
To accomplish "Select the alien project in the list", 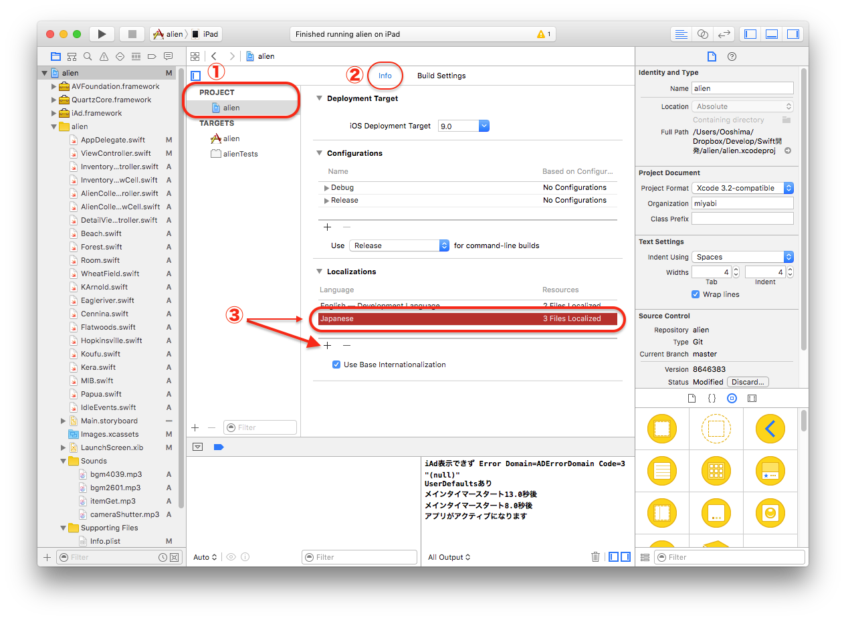I will (243, 108).
